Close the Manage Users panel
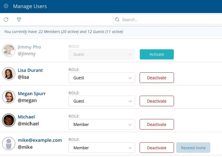This screenshot has width=222, height=157. 6,6
